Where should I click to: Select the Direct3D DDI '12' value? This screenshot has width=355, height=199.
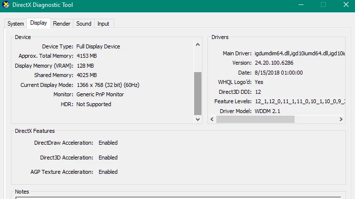point(258,92)
